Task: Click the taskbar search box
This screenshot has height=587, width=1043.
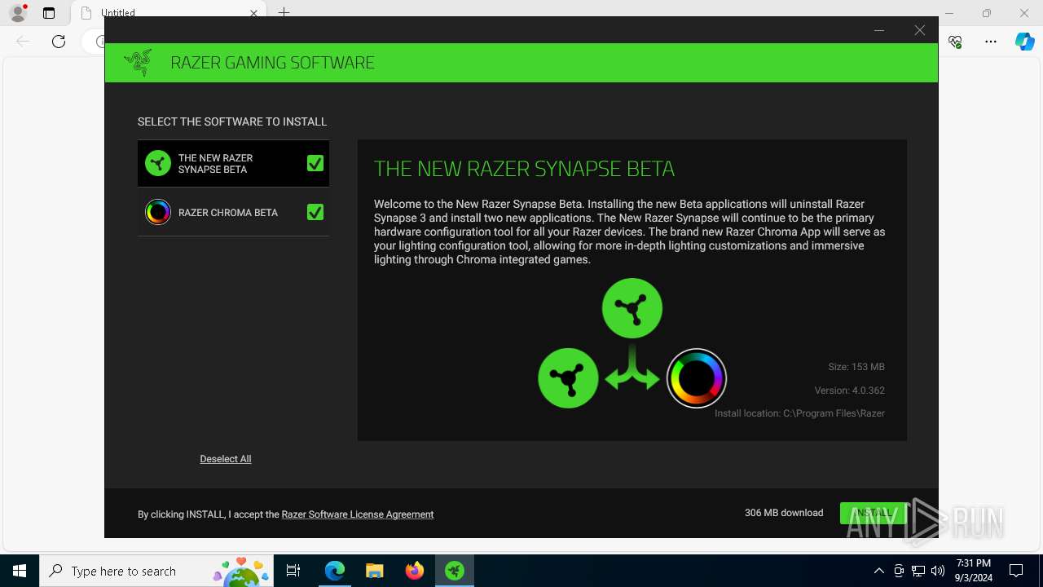Action: coord(156,571)
